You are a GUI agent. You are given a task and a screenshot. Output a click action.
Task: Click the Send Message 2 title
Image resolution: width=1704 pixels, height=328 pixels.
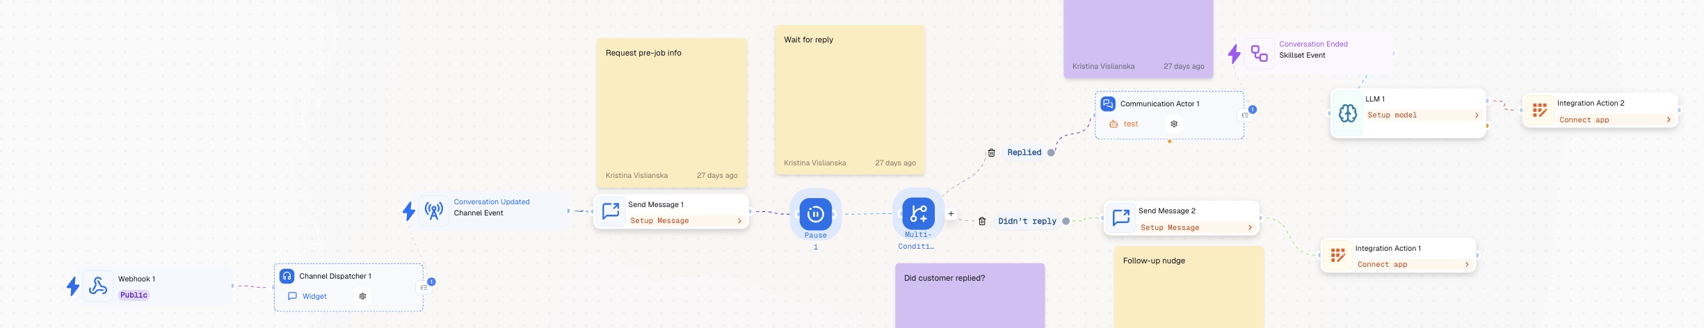coord(1166,211)
